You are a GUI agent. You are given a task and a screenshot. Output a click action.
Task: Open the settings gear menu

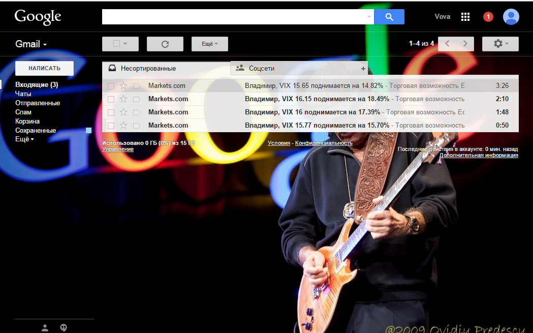point(500,44)
